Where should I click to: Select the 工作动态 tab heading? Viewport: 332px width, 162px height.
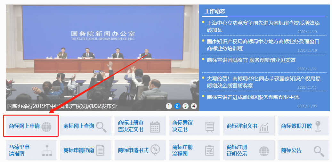coord(215,11)
